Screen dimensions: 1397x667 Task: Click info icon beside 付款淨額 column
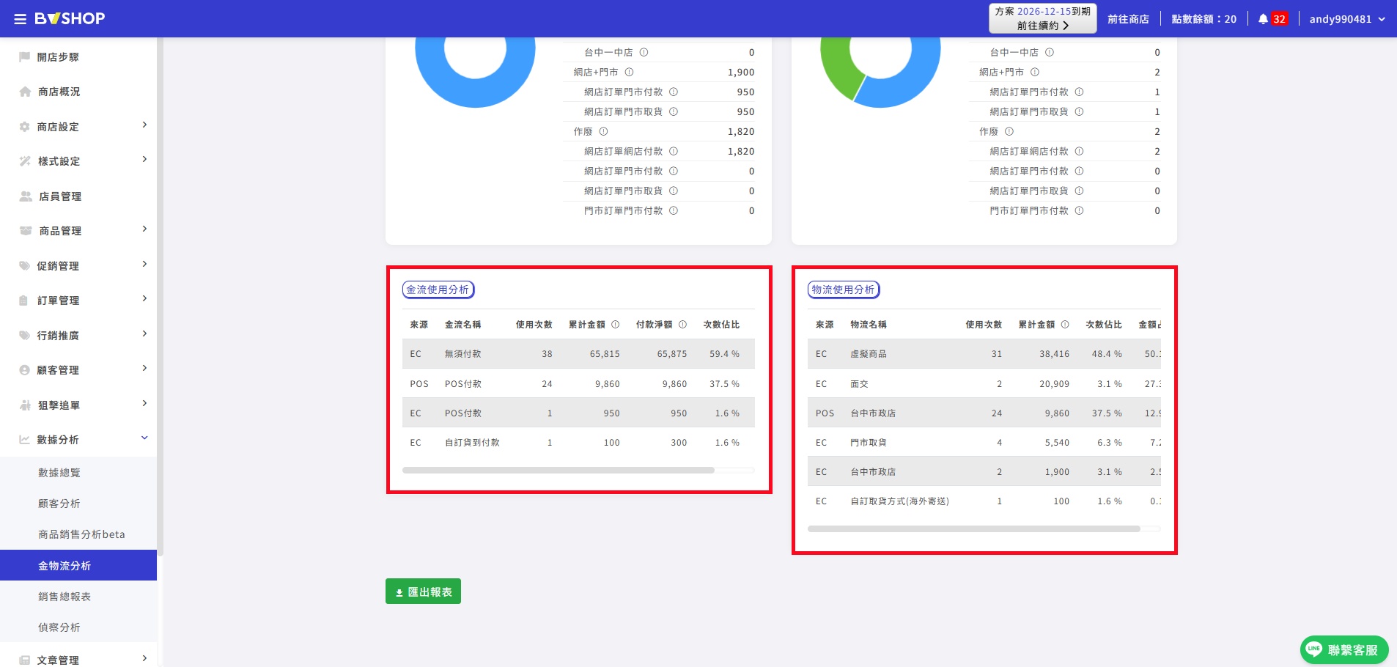tap(682, 325)
